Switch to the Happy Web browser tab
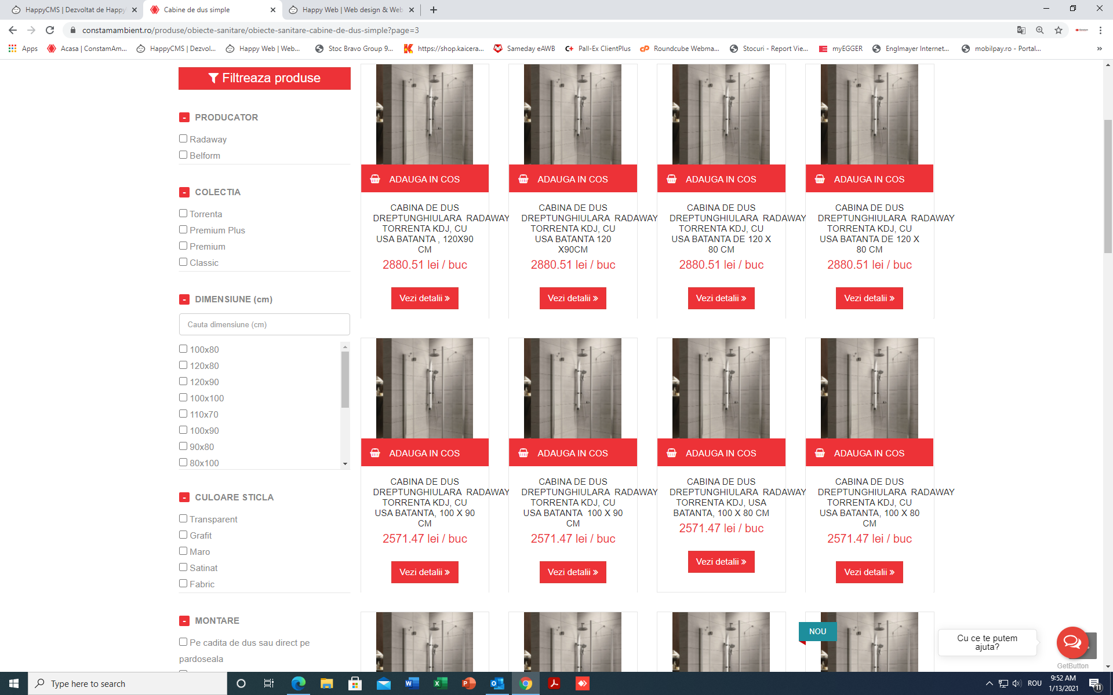This screenshot has height=695, width=1113. point(351,10)
